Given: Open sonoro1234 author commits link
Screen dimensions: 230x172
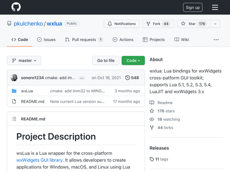Looking at the screenshot, I should click(x=32, y=78).
